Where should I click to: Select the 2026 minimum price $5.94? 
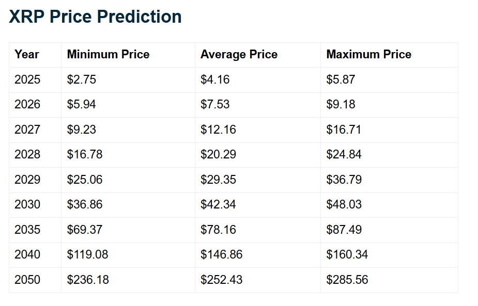tap(82, 105)
